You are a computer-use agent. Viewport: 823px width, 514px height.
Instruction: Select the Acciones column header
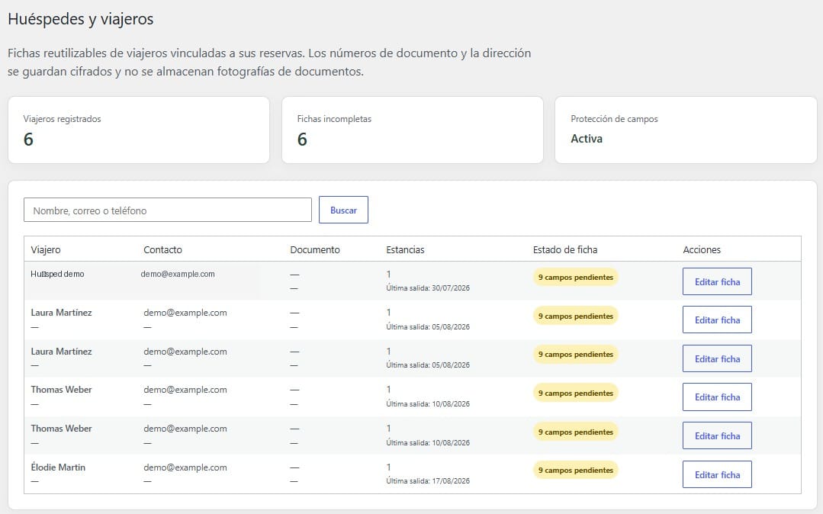(x=702, y=250)
